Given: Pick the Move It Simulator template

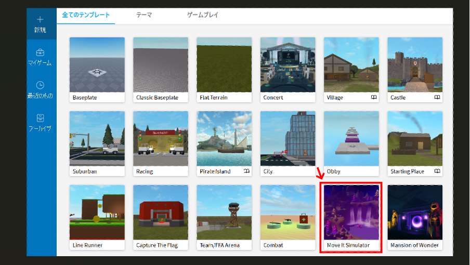Looking at the screenshot, I should pyautogui.click(x=351, y=213).
